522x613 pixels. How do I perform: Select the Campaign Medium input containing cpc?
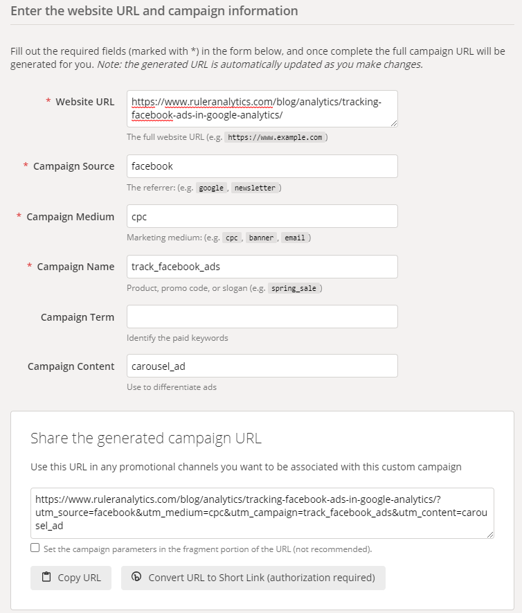pos(262,216)
